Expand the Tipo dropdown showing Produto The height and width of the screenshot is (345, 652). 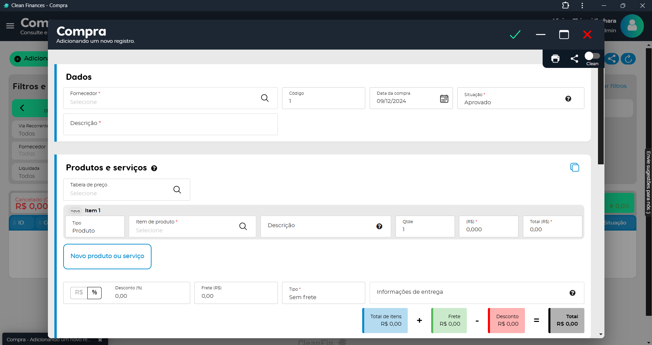95,227
